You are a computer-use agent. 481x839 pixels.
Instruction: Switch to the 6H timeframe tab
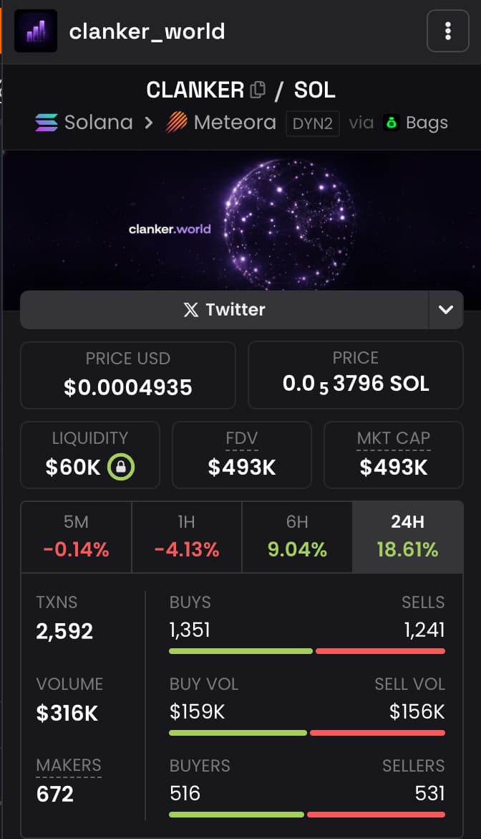click(x=297, y=536)
